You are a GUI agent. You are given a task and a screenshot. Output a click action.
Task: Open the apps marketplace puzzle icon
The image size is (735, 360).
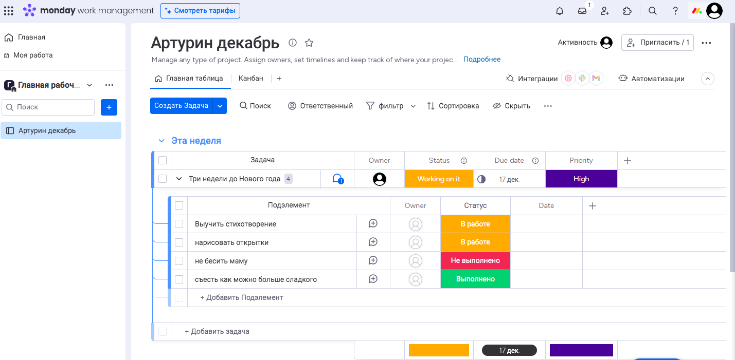(x=627, y=10)
